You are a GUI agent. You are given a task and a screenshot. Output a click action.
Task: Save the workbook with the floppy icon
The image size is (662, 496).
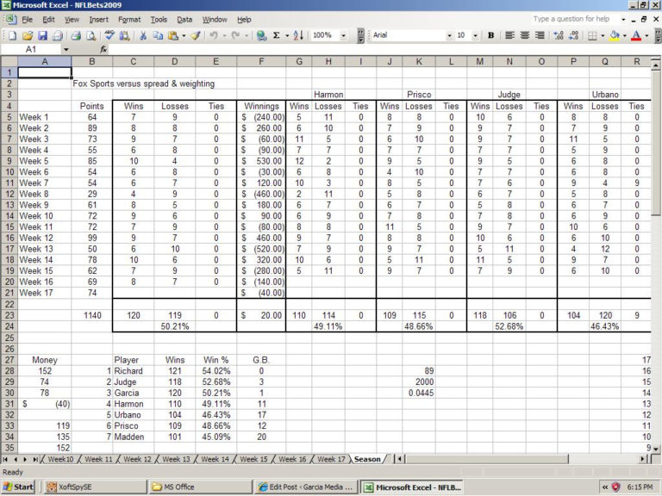[42, 36]
